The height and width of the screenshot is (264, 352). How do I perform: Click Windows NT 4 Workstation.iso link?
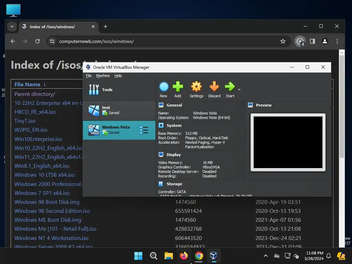[52, 238]
